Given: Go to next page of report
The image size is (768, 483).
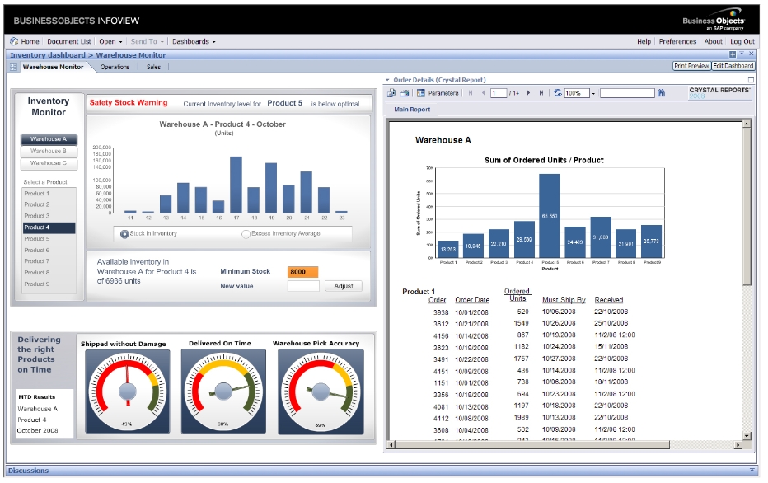Looking at the screenshot, I should (528, 92).
